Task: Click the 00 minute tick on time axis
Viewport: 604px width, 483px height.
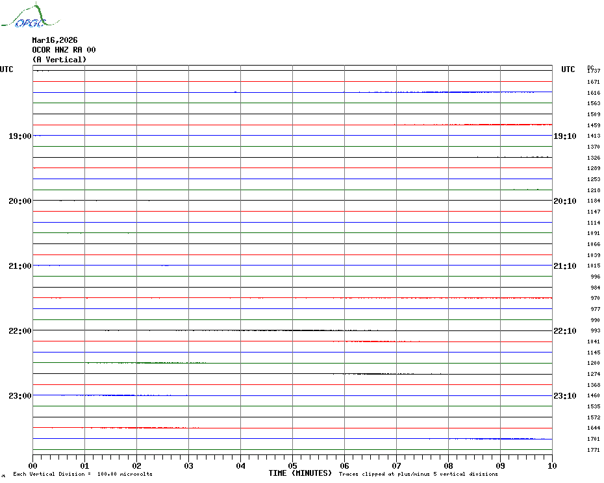Action: point(33,465)
